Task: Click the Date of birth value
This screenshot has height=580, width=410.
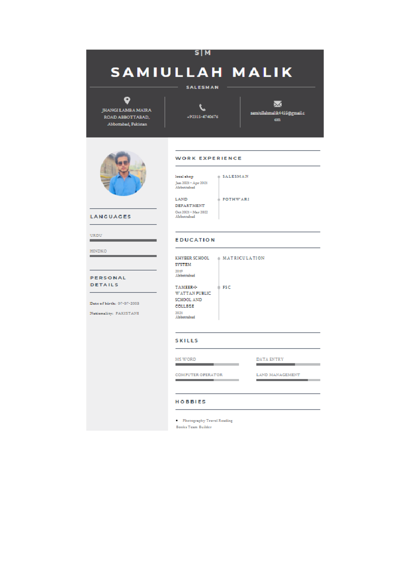Action: 128,303
